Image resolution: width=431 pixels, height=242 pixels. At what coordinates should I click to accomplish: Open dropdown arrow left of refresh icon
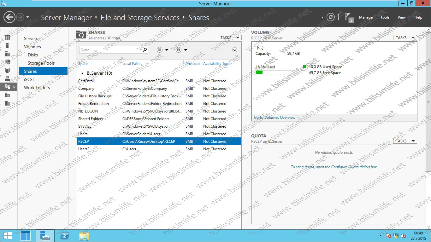[x=322, y=18]
